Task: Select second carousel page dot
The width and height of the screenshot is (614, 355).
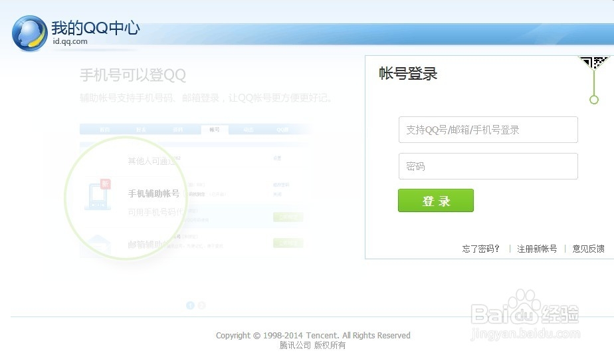Action: [201, 305]
